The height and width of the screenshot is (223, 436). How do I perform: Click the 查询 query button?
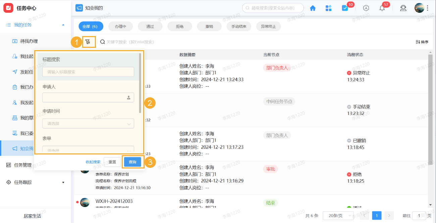(132, 161)
